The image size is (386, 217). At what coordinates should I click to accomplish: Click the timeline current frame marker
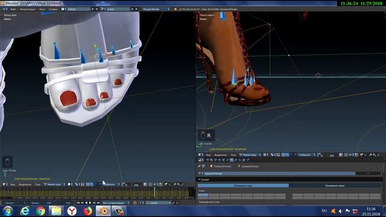(x=154, y=192)
